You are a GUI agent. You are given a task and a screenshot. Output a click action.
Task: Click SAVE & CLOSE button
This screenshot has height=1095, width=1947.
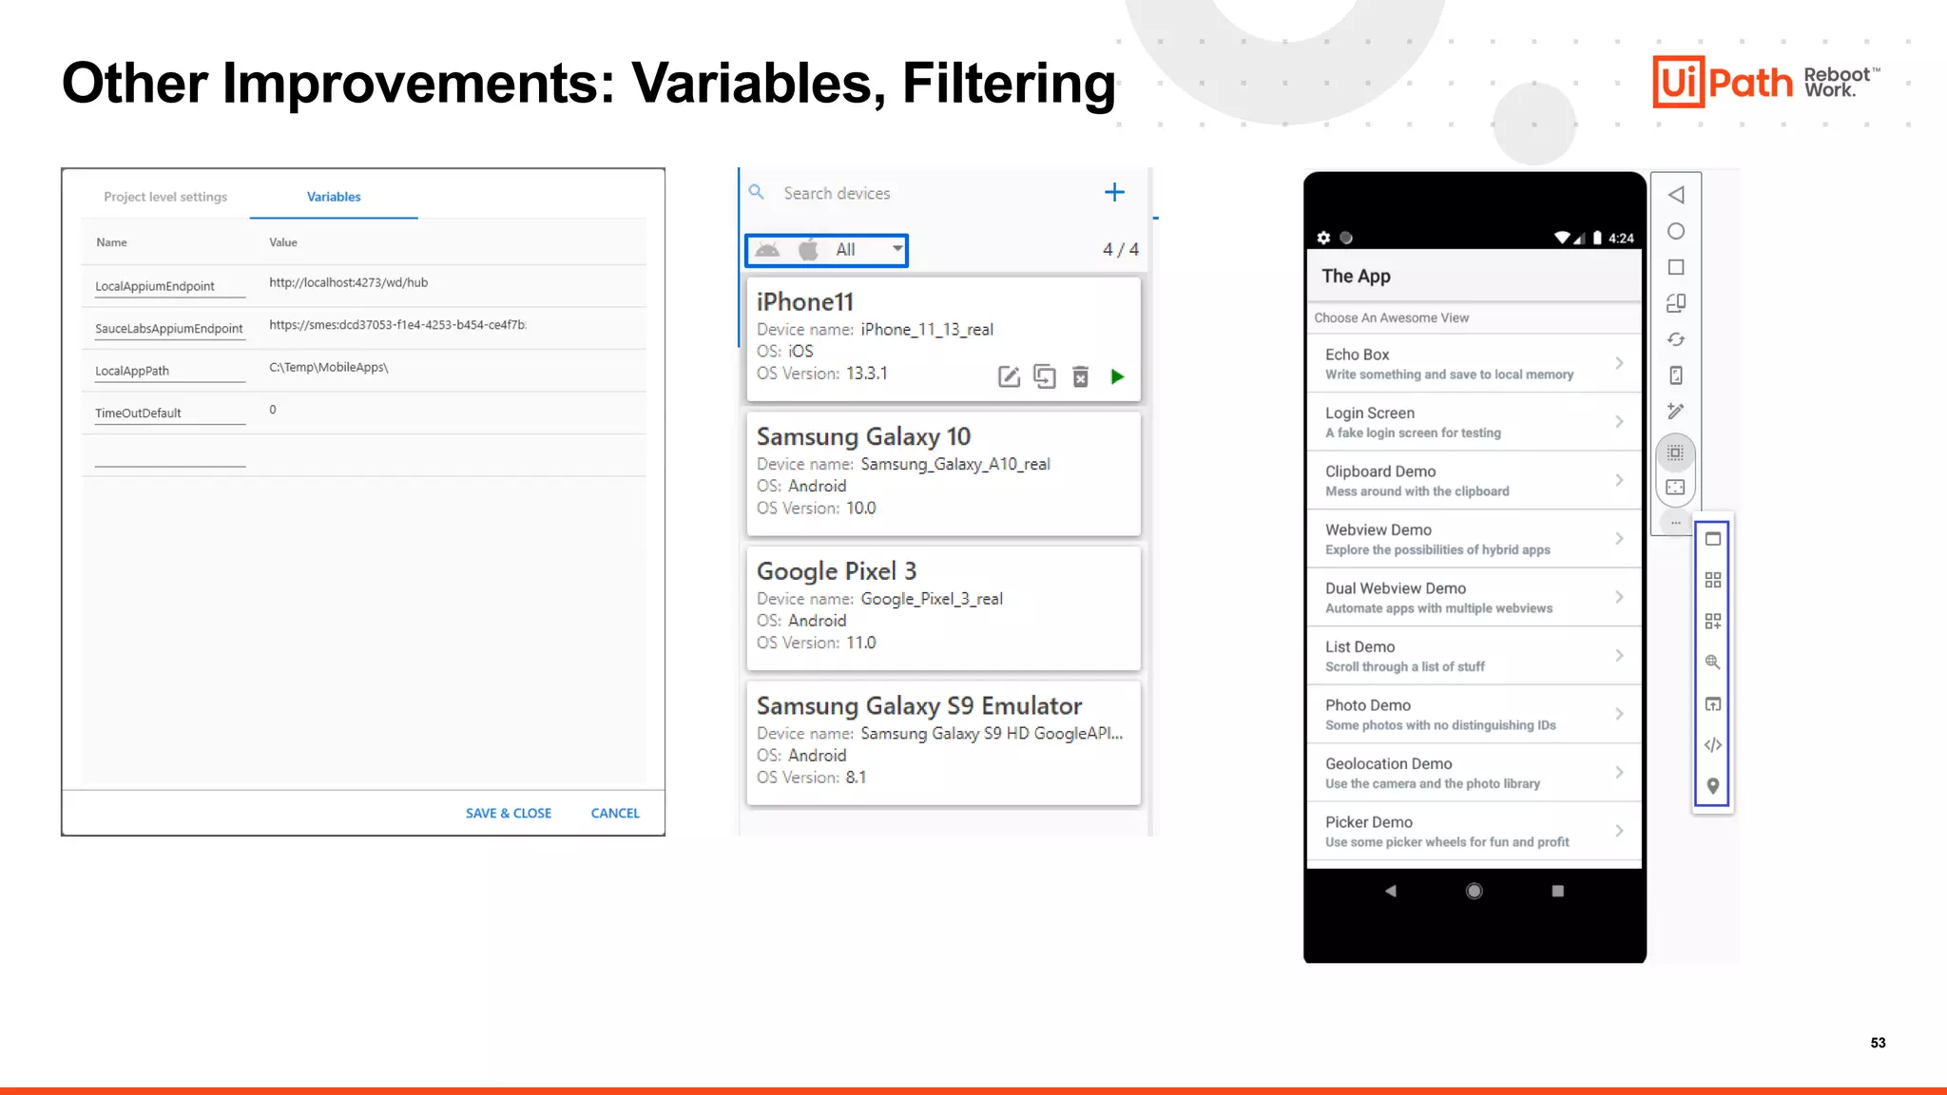509,813
